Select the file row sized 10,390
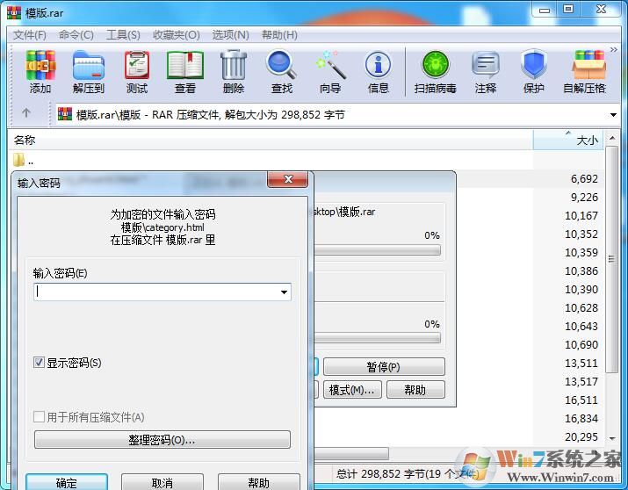Screen dimensions: 628x490 [581, 290]
